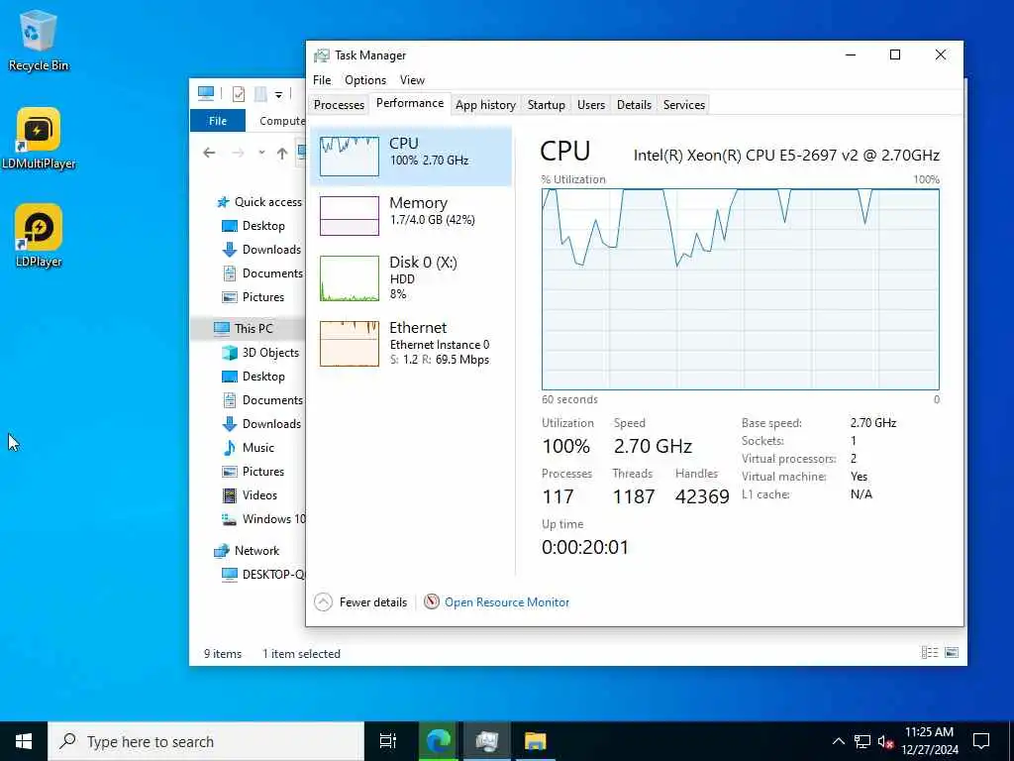
Task: Launch LDPlayer desktop shortcut
Action: click(x=39, y=236)
